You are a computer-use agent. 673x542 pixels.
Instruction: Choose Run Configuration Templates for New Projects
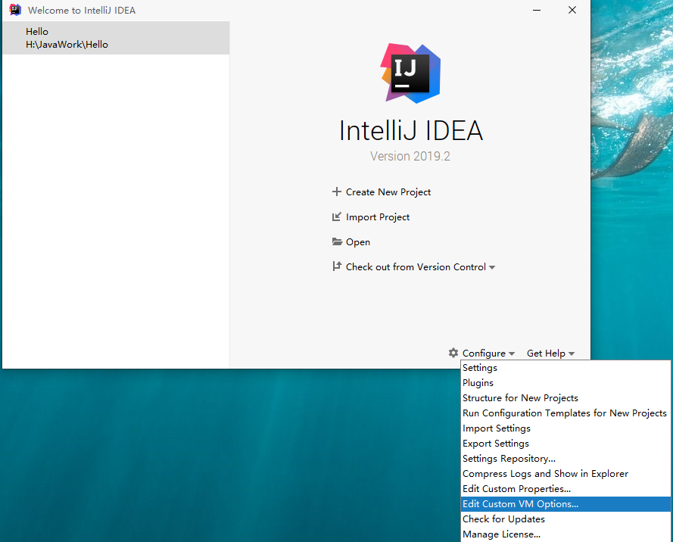point(566,413)
